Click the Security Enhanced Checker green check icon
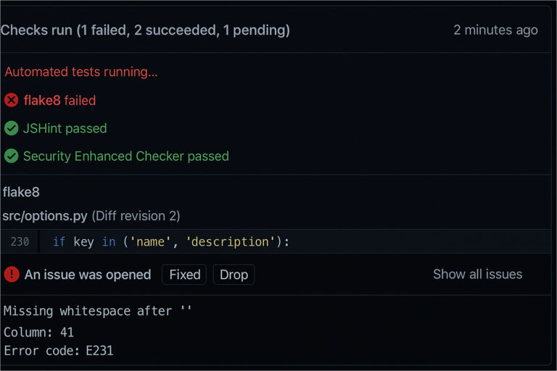The width and height of the screenshot is (557, 371). 11,156
